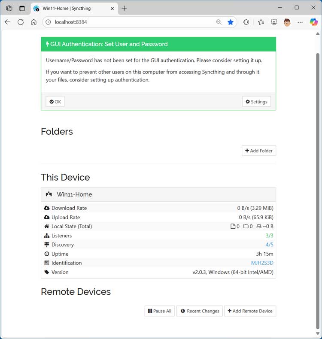Click the page vertical scrollbar thumb
Viewport: 322px width, 339px height.
[x=318, y=191]
